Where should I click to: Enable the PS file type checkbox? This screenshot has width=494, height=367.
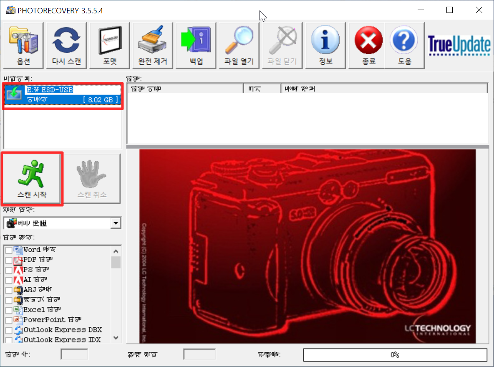pyautogui.click(x=9, y=270)
